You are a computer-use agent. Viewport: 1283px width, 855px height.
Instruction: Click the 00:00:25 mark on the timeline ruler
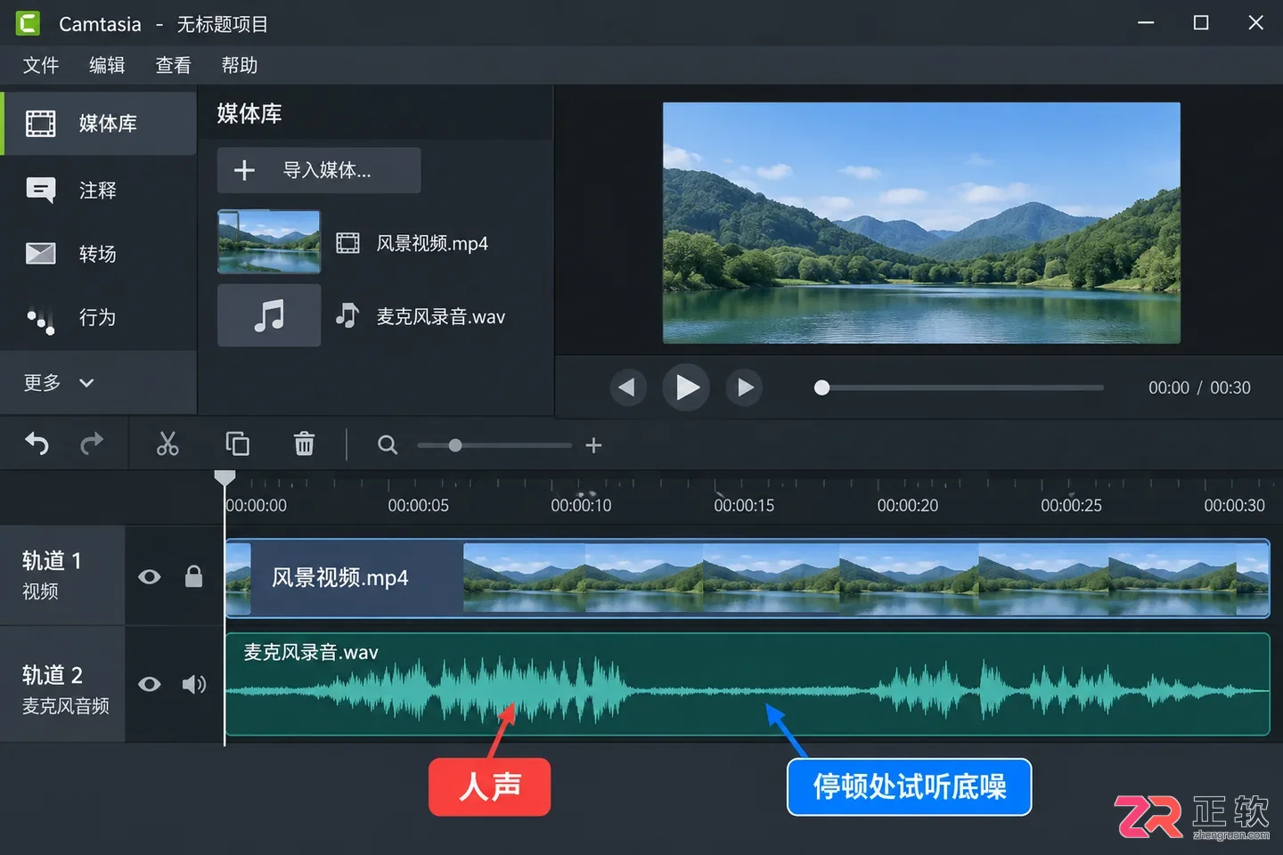tap(1071, 505)
